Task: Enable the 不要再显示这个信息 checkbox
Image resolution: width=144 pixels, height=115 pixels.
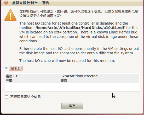Action: (x=7, y=97)
